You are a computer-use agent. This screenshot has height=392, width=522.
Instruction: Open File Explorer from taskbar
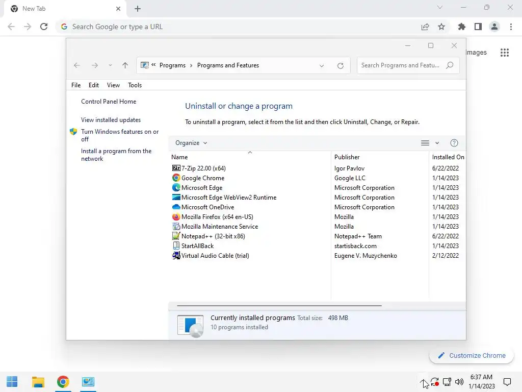click(38, 382)
